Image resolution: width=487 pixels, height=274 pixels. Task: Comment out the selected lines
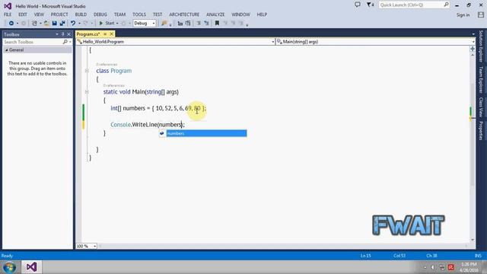point(199,24)
